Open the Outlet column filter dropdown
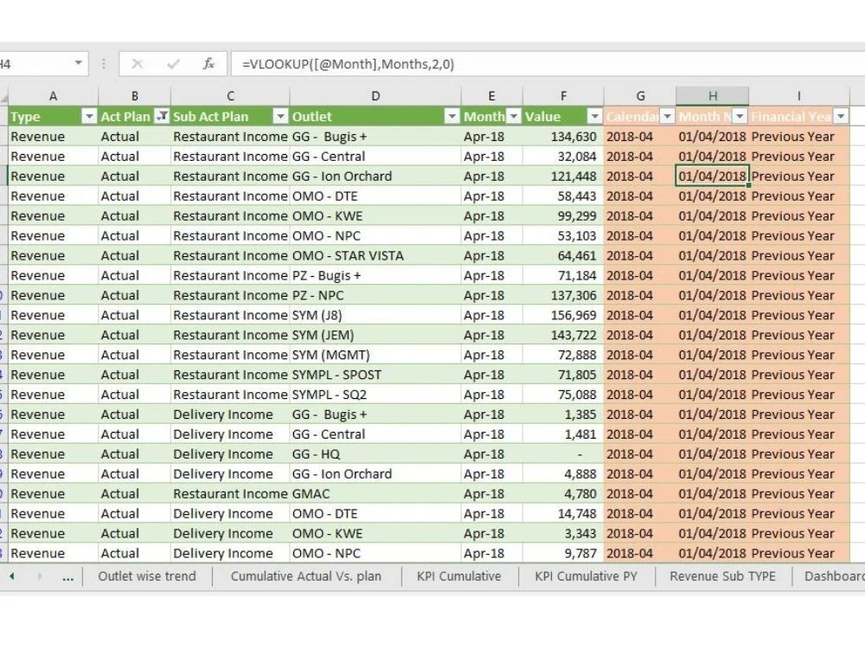The width and height of the screenshot is (865, 649). coord(453,116)
